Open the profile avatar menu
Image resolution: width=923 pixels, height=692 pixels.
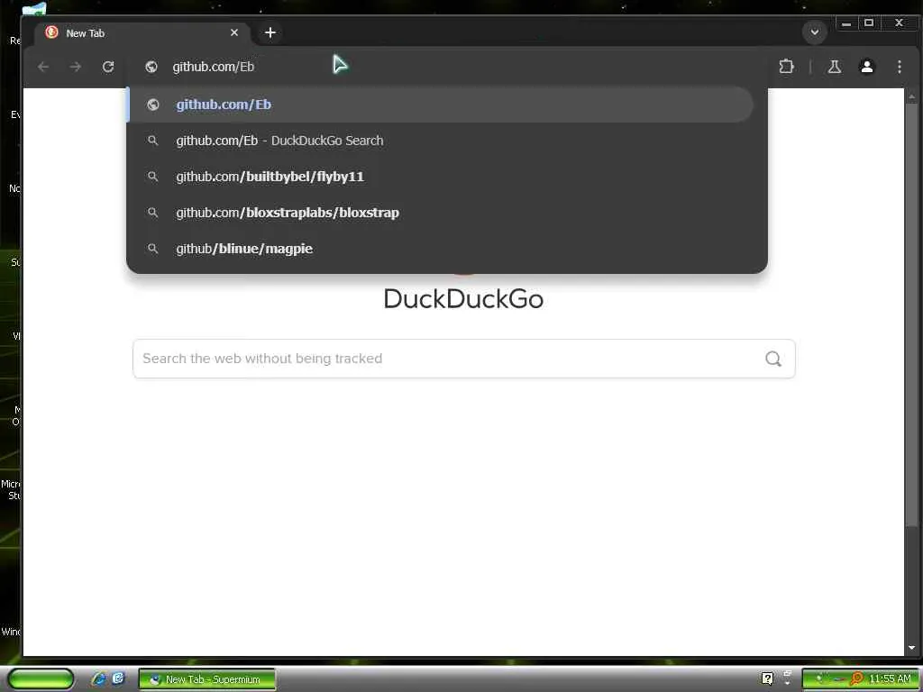click(867, 67)
